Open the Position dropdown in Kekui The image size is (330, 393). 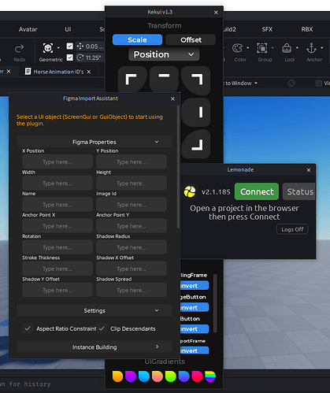(164, 54)
